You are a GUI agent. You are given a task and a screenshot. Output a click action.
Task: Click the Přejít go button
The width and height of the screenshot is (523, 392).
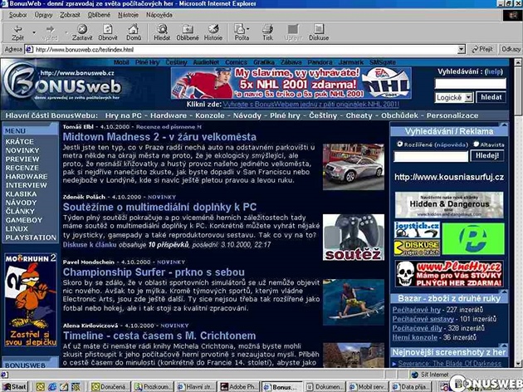click(482, 49)
